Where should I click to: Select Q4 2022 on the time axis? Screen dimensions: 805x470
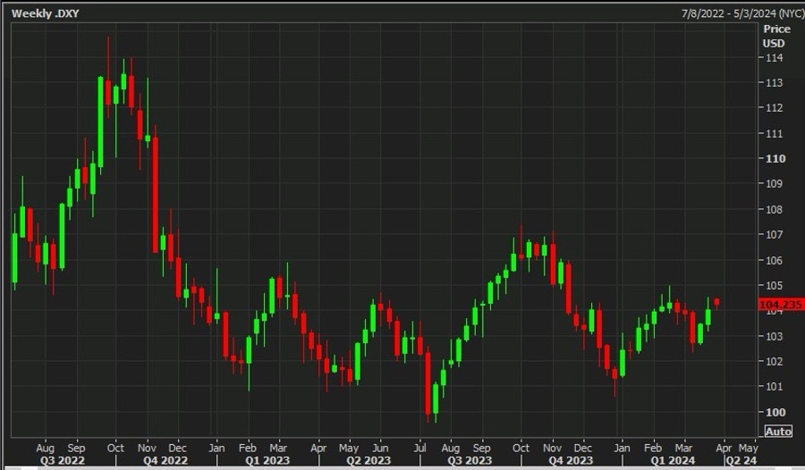tap(168, 461)
